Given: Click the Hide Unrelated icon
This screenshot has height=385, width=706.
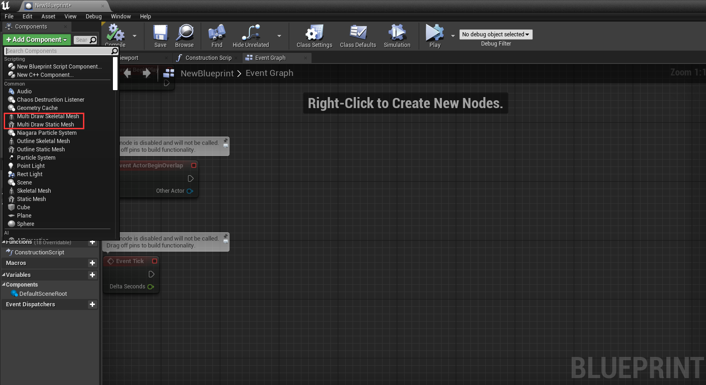Looking at the screenshot, I should [251, 33].
